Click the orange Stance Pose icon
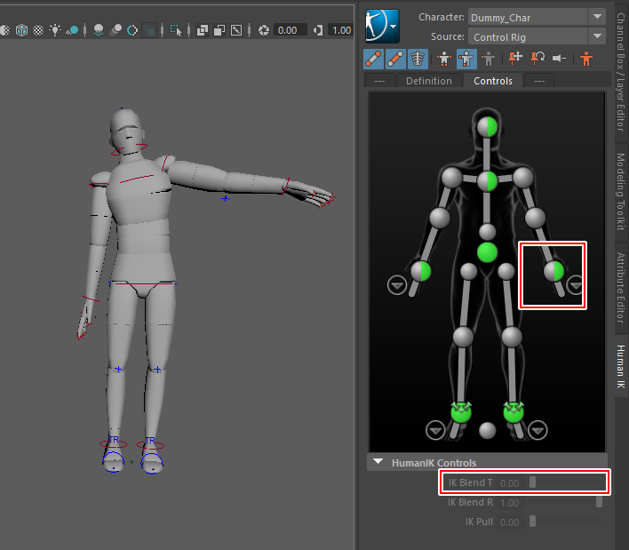 pos(586,60)
